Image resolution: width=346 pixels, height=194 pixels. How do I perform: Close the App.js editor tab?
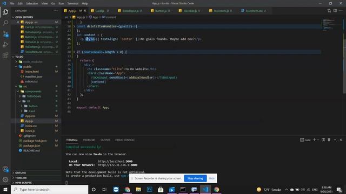(85, 11)
